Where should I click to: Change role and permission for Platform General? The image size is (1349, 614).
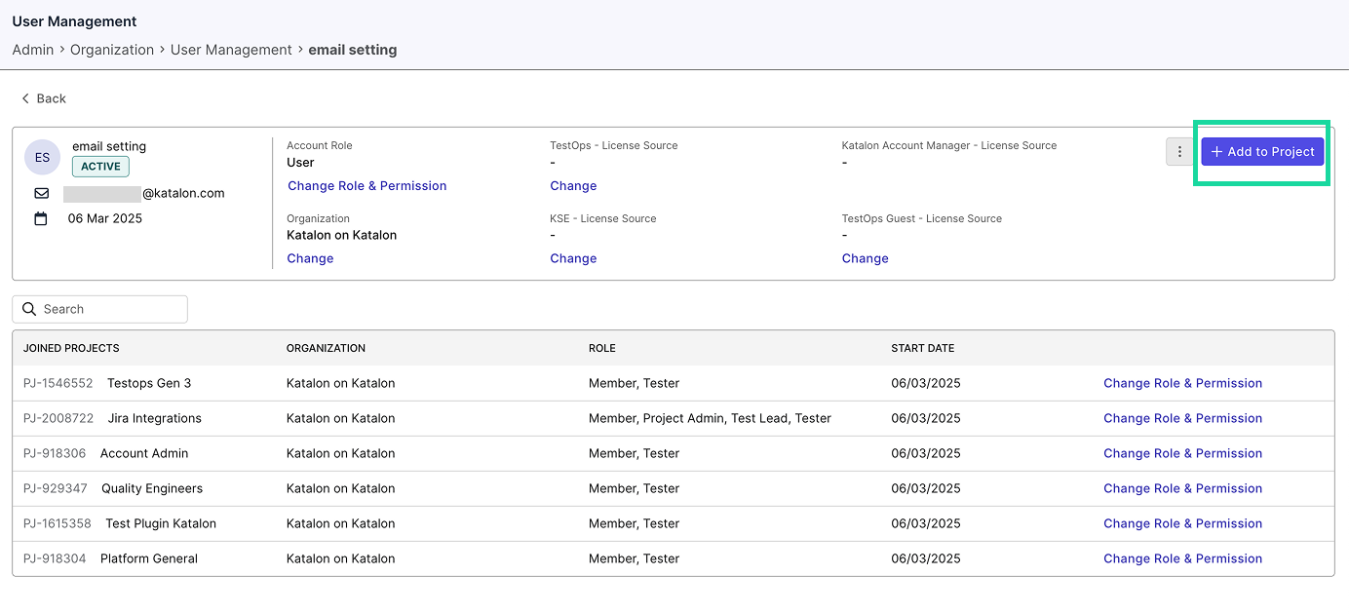tap(1182, 558)
